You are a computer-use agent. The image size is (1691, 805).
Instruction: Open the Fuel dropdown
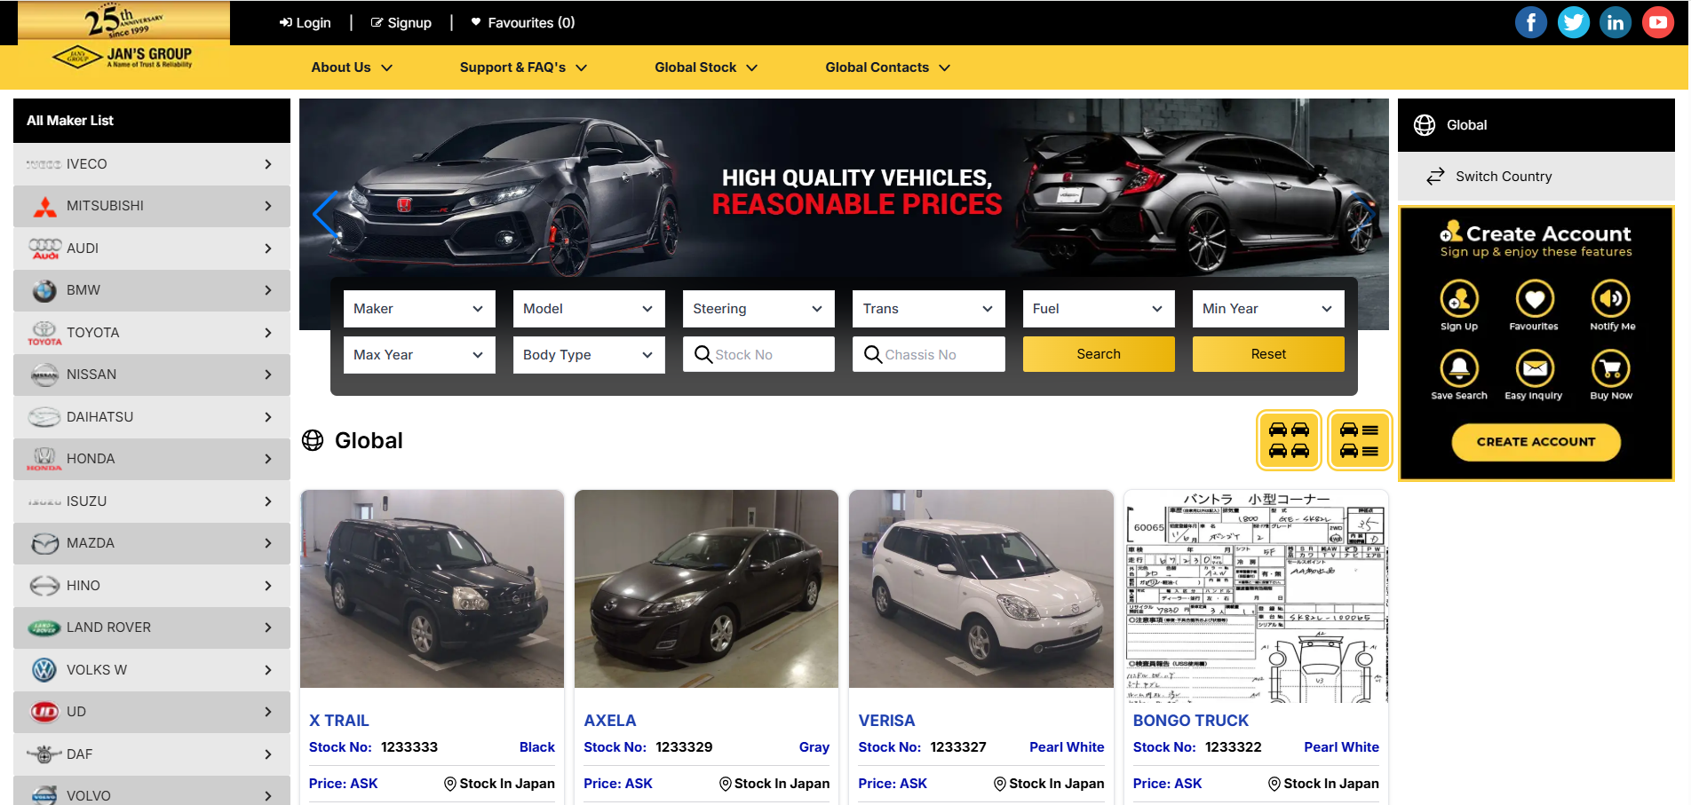(x=1099, y=309)
